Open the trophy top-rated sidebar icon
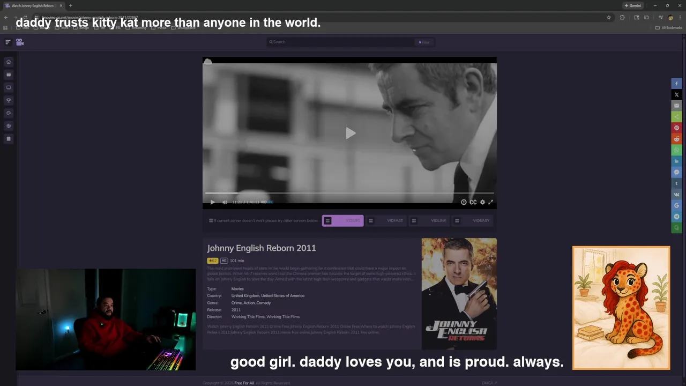 (x=8, y=100)
